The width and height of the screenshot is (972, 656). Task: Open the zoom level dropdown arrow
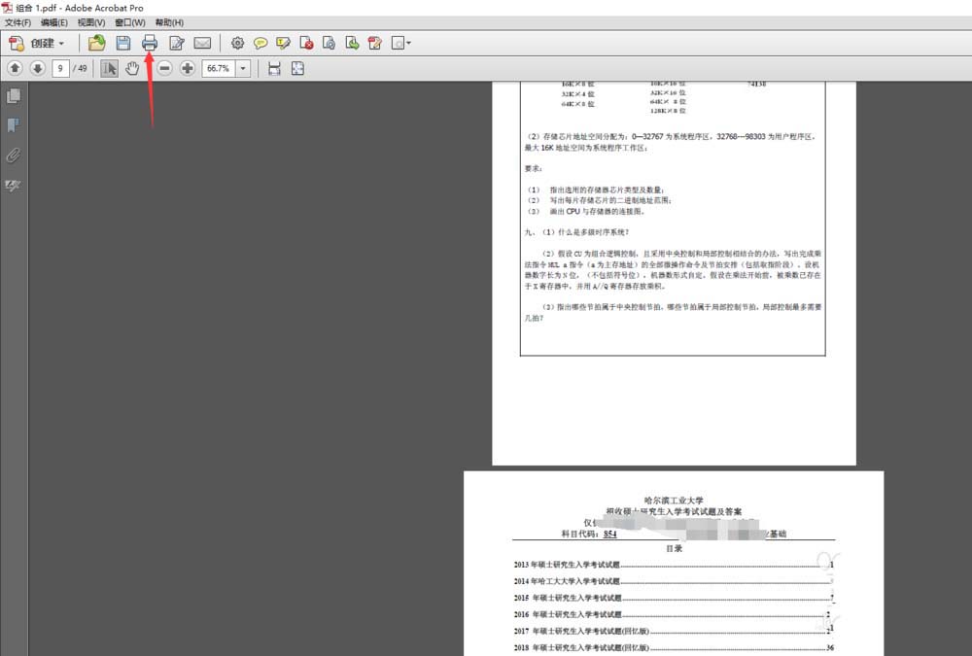[243, 68]
